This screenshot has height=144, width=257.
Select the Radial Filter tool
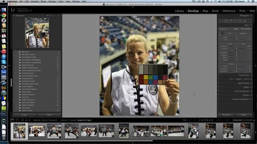coord(240,21)
